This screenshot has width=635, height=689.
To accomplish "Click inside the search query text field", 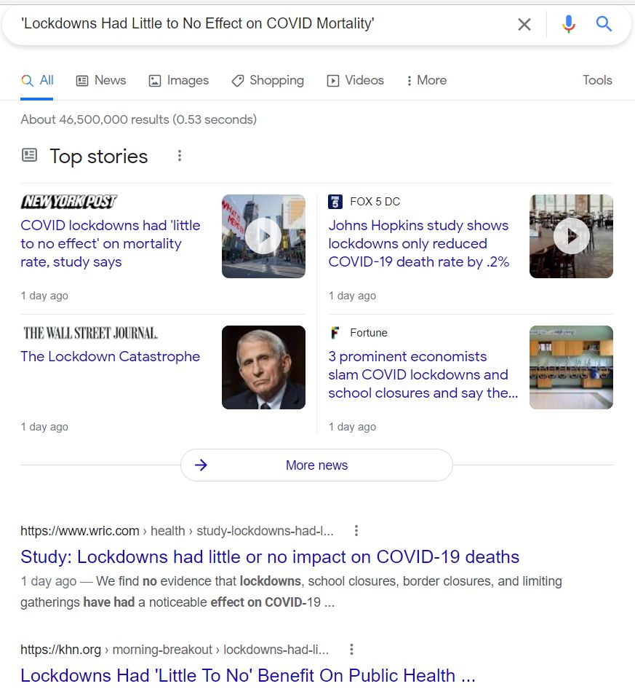I will point(262,25).
